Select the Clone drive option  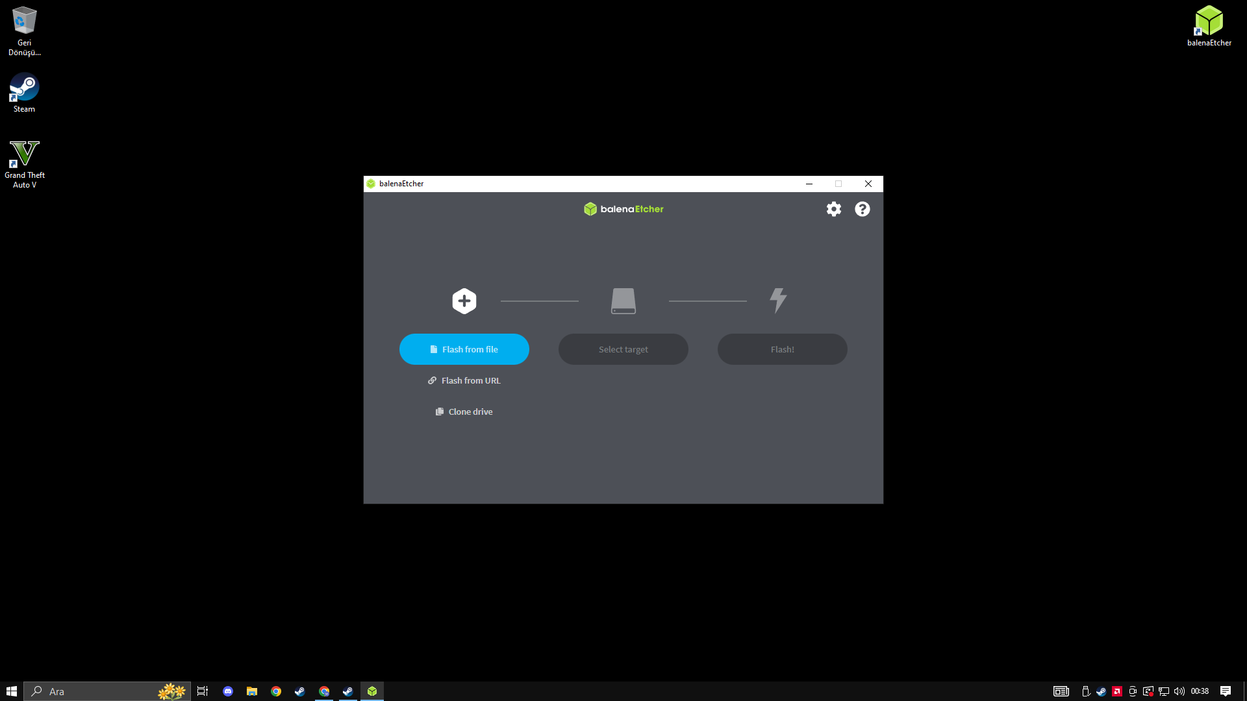click(x=464, y=412)
